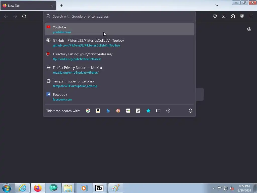This screenshot has width=257, height=193.
Task: Open the Action Center flag icon
Action: pos(219,188)
